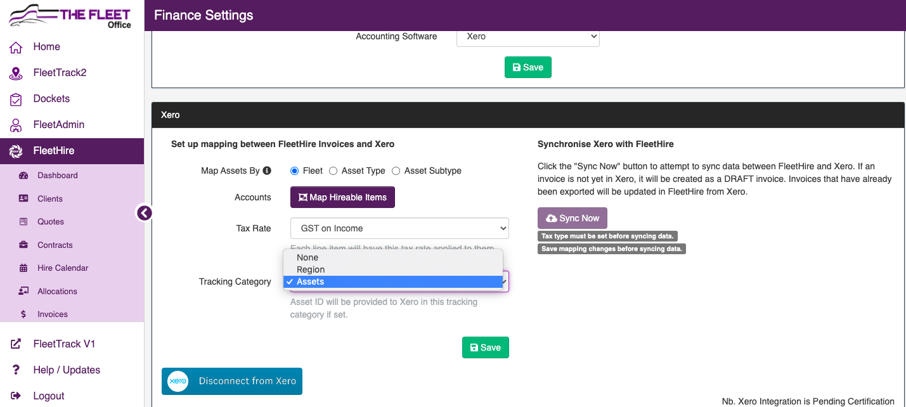This screenshot has height=407, width=906.
Task: Click the FleetTrack2 map pin icon
Action: [16, 73]
